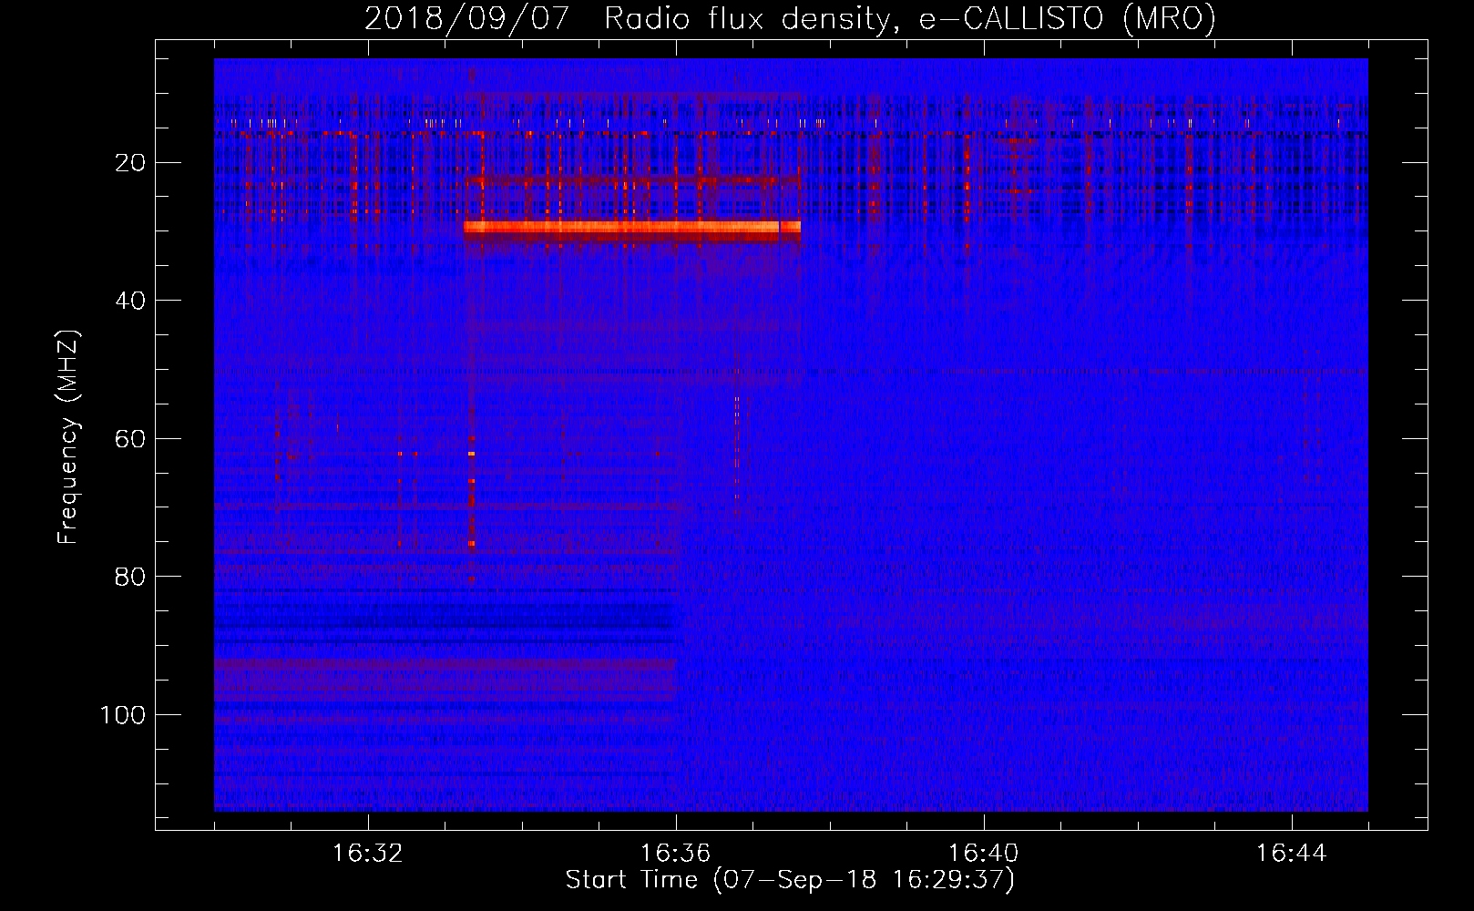The width and height of the screenshot is (1474, 911).
Task: Click the 16:40 time tick label
Action: point(984,854)
